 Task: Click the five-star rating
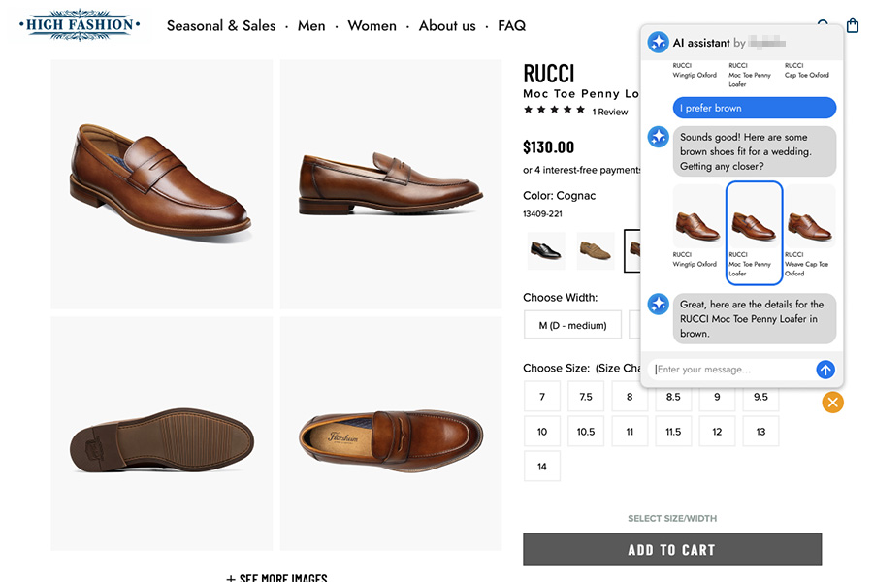coord(554,110)
